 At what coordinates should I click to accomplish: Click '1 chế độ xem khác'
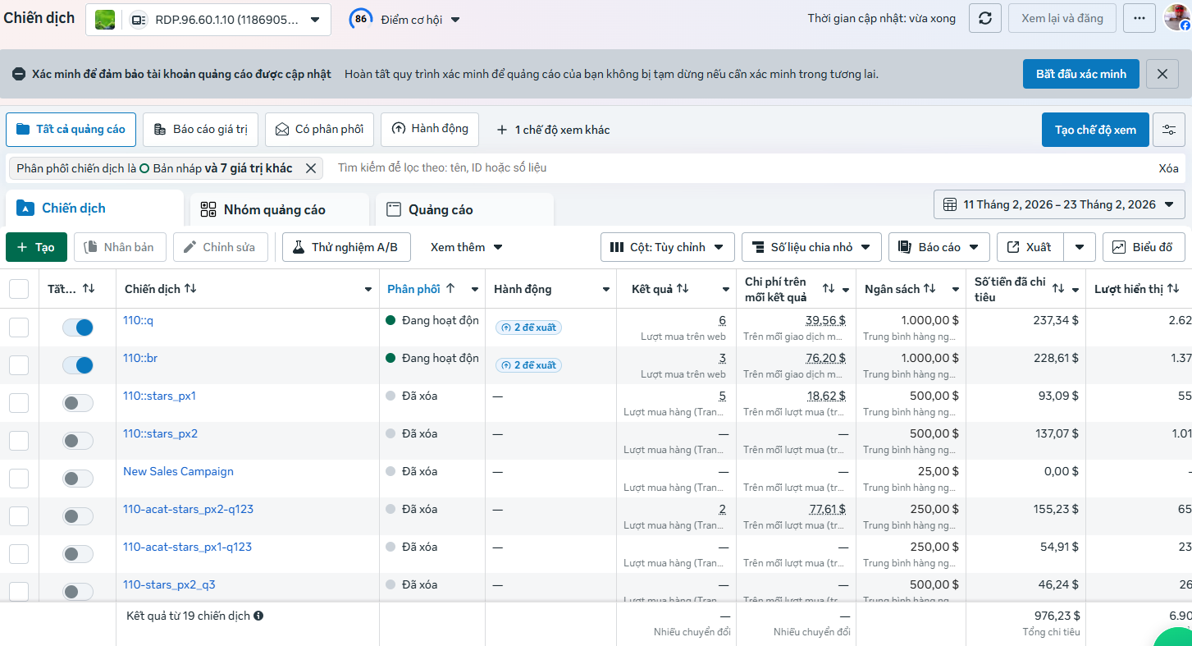(x=553, y=130)
